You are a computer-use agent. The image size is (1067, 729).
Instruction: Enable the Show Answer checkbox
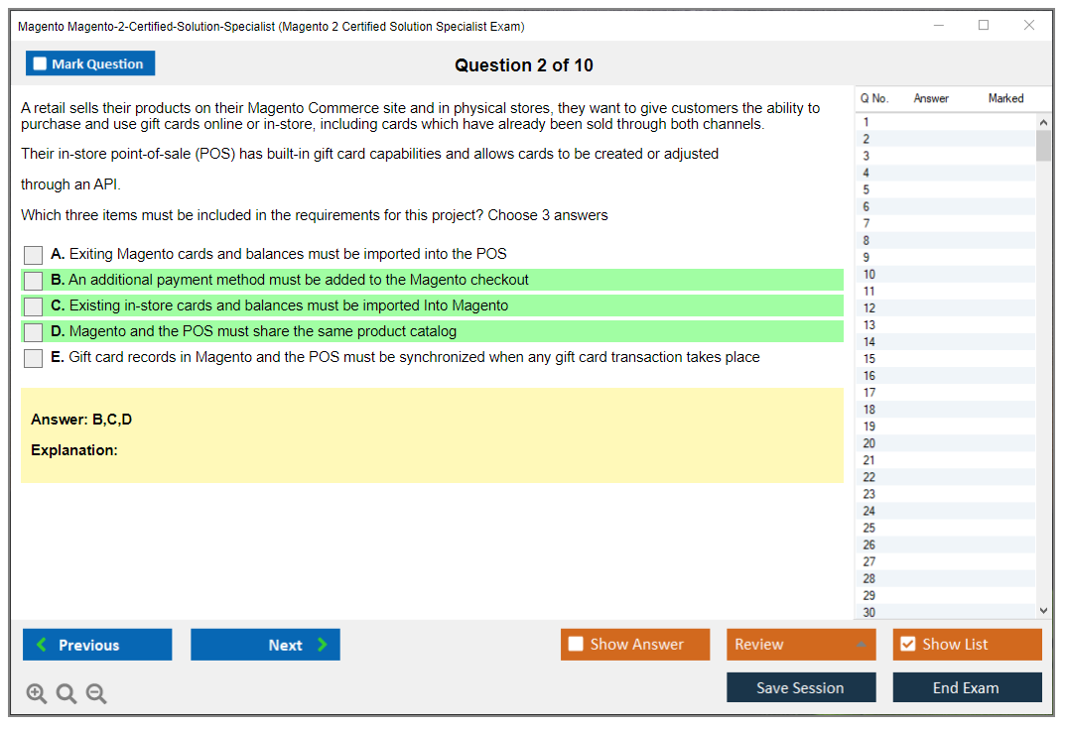[576, 645]
